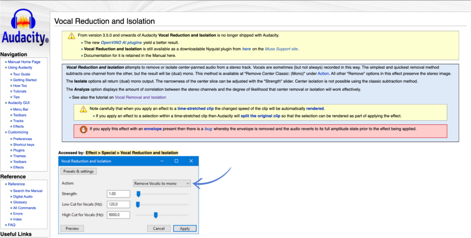The width and height of the screenshot is (471, 238).
Task: Open Errors reference link
Action: coord(18,214)
